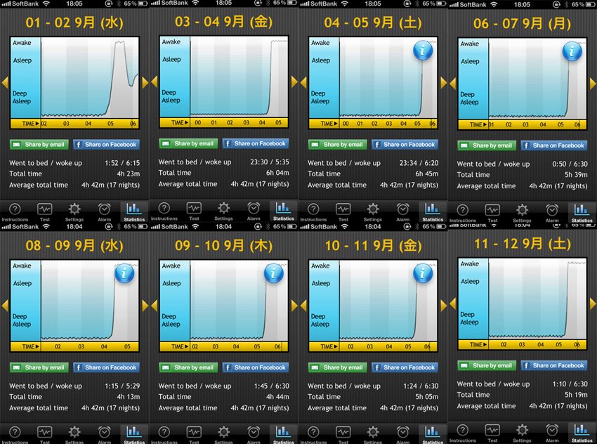Tap the info icon on the 04 - 05 graph

(422, 51)
